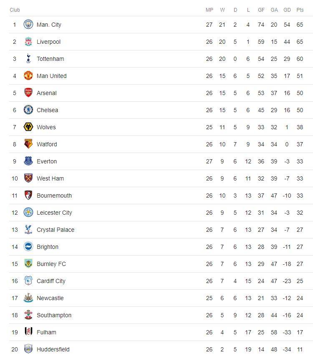Screen dimensions: 313x356
Task: Click the Wolves wolf-head logo
Action: tap(28, 127)
